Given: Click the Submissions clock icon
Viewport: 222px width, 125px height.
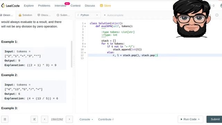Looking at the screenshot, I should click(58, 15).
